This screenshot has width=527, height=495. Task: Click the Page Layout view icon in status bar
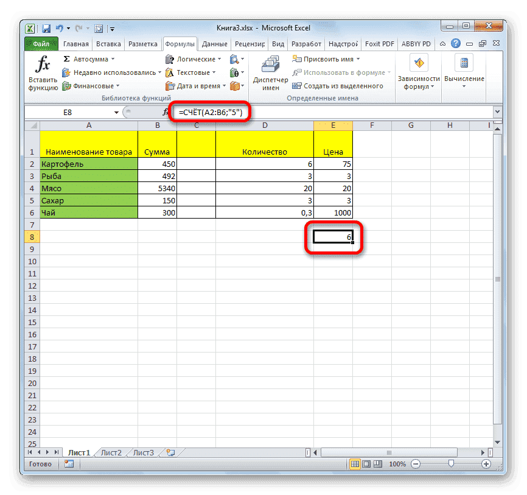click(366, 463)
